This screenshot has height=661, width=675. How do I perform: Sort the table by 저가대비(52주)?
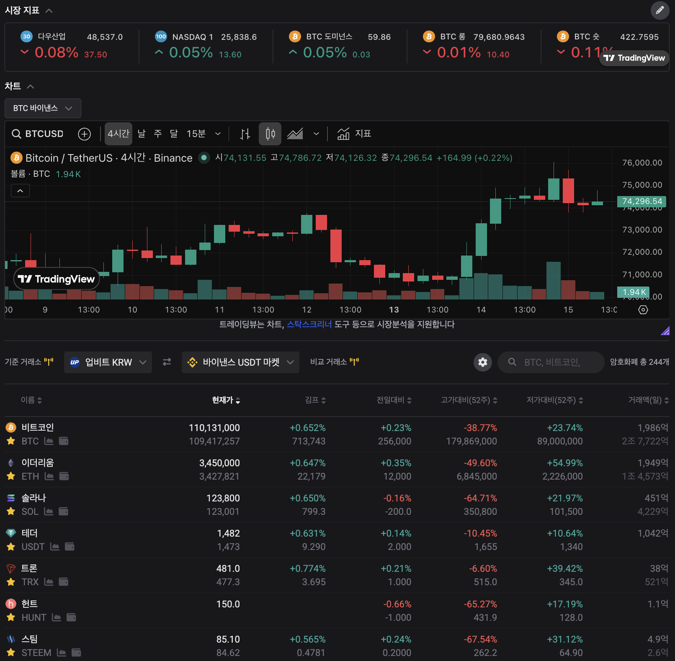(x=555, y=400)
